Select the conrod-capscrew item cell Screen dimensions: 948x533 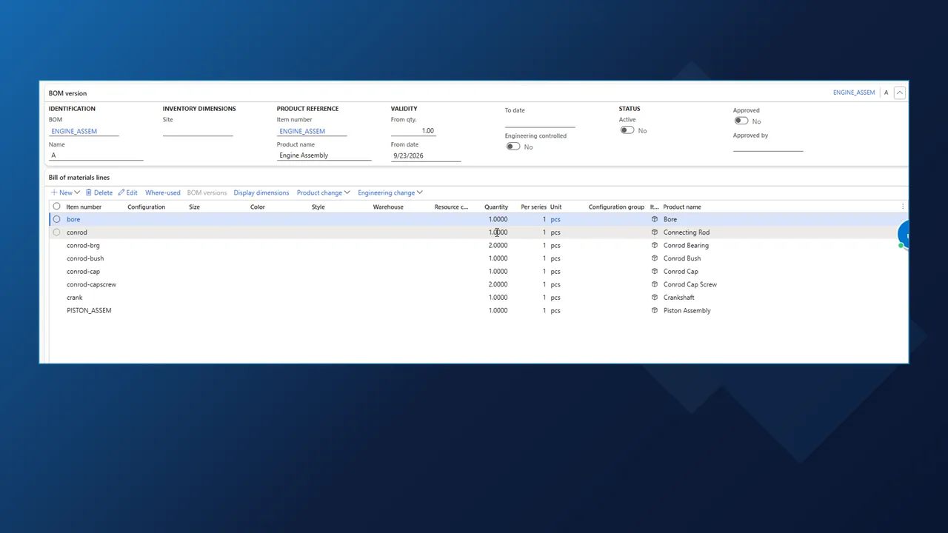(x=91, y=284)
